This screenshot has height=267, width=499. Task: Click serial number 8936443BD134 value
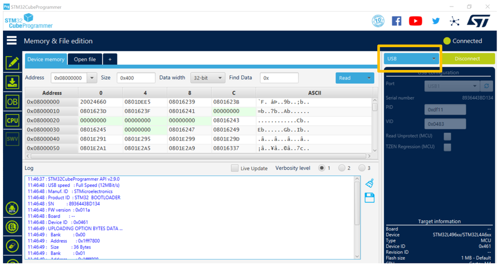click(x=478, y=98)
